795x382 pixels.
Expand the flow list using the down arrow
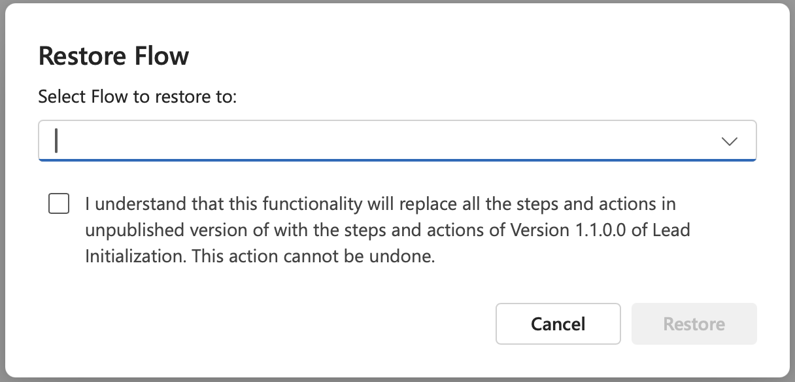[x=729, y=141]
